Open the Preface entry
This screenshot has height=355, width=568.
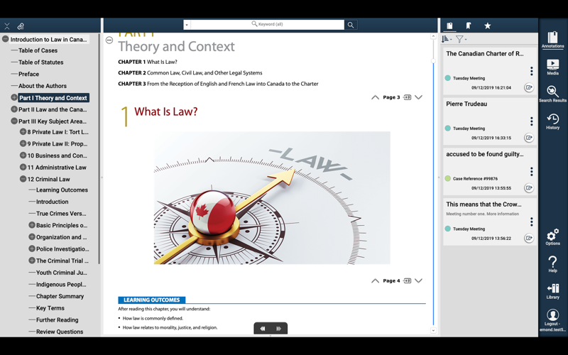click(28, 74)
